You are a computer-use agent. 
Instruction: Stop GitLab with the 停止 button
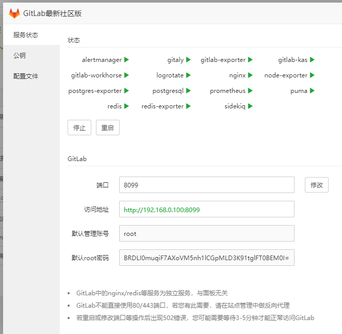point(79,128)
